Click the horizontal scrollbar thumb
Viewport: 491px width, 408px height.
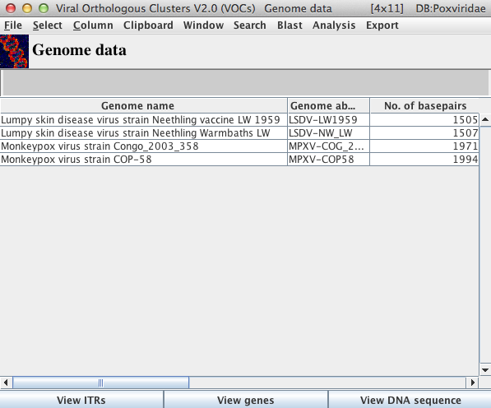tap(101, 382)
